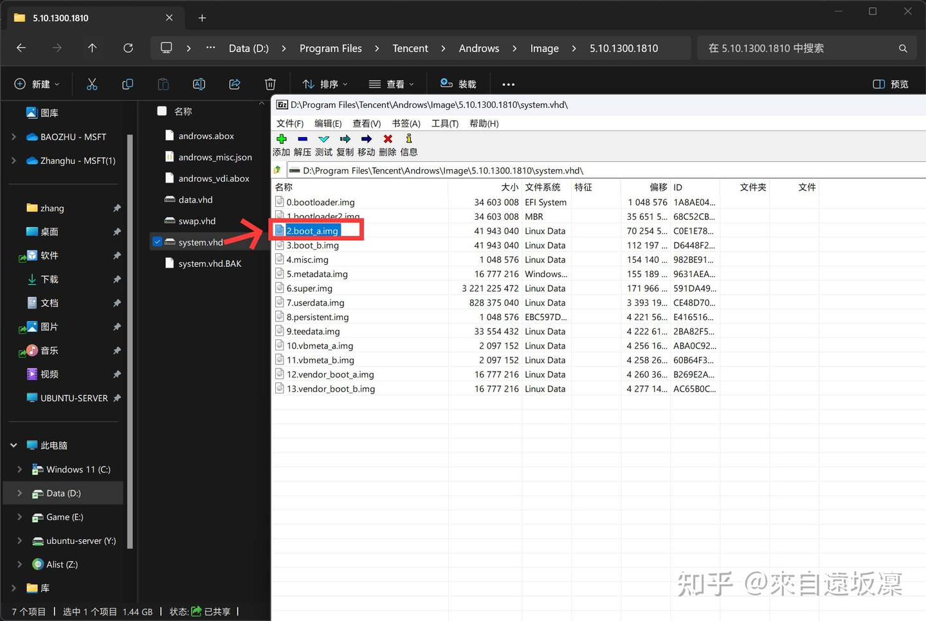Image resolution: width=926 pixels, height=621 pixels.
Task: Open the 帮助(H) menu in 7-Zip
Action: [484, 123]
